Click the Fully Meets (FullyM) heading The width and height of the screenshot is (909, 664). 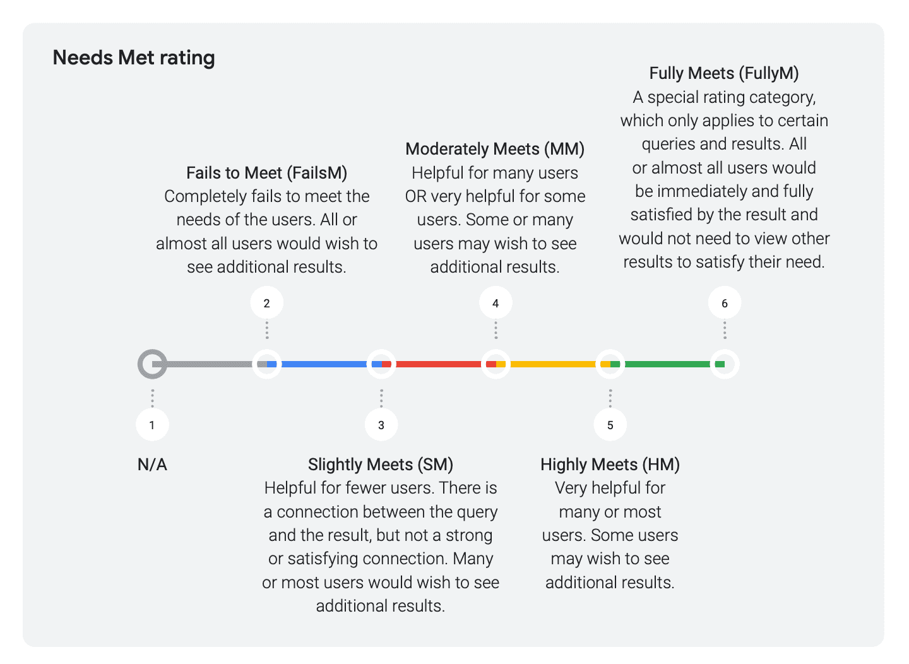point(724,73)
